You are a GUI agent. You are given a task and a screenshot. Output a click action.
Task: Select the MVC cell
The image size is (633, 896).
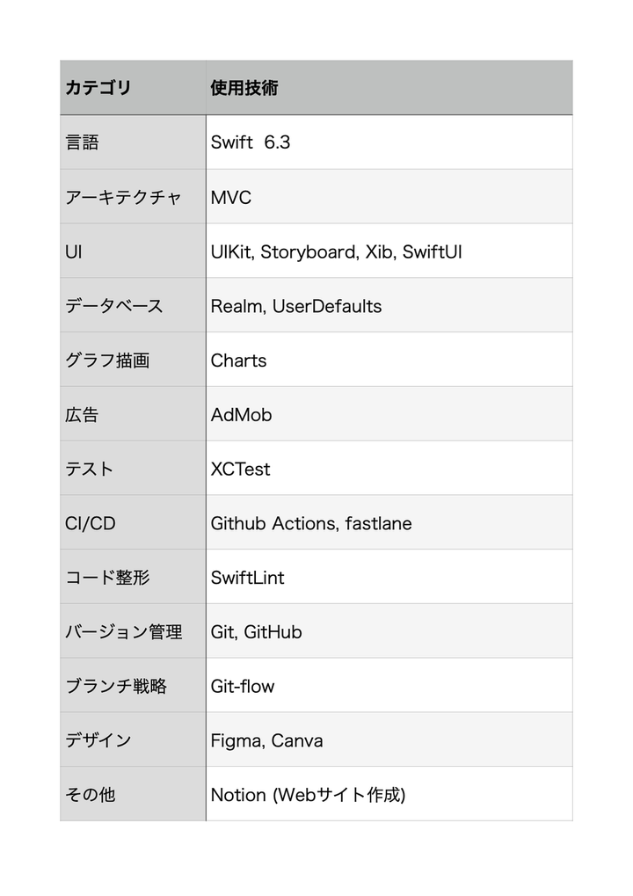(x=231, y=197)
